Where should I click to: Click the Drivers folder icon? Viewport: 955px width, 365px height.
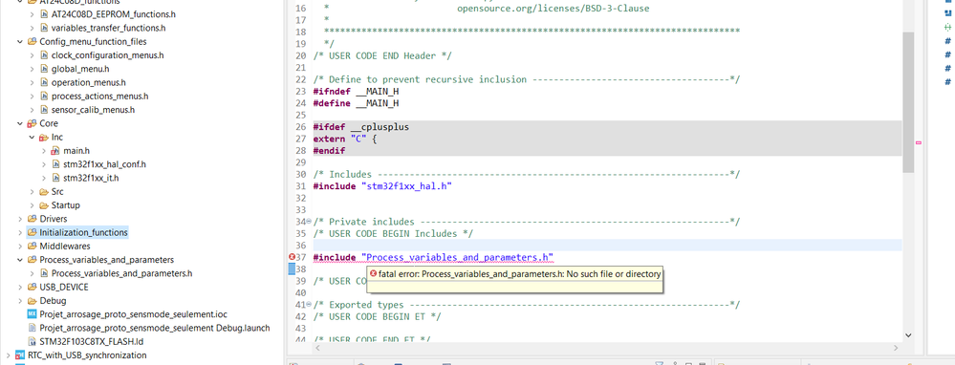coord(33,219)
